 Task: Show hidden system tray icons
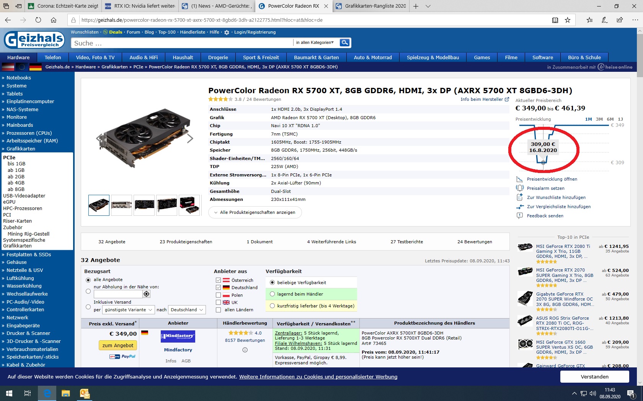(x=574, y=393)
